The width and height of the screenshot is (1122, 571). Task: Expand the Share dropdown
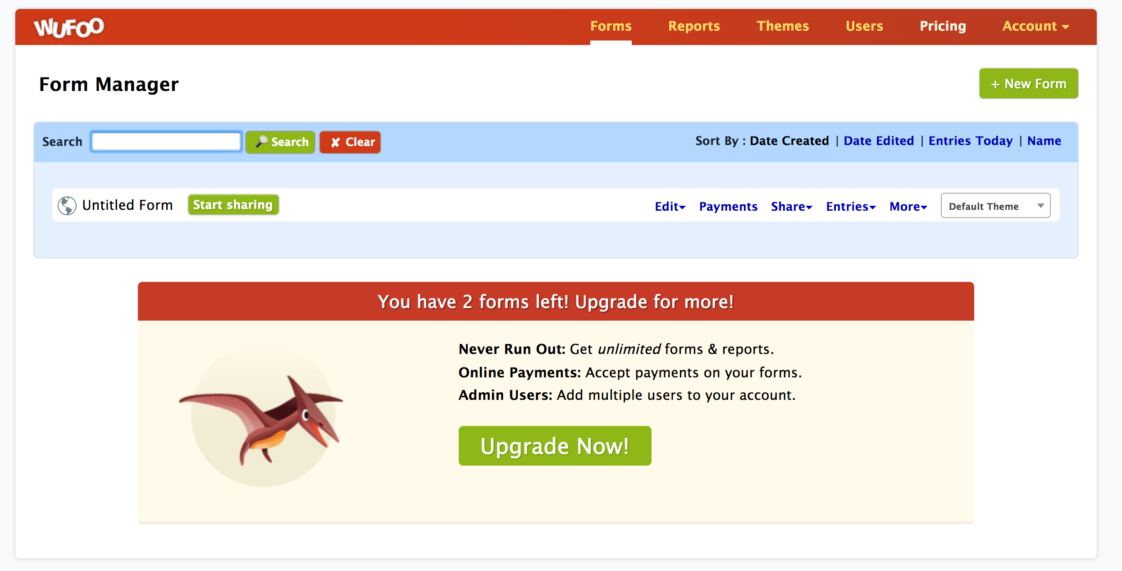pyautogui.click(x=792, y=207)
